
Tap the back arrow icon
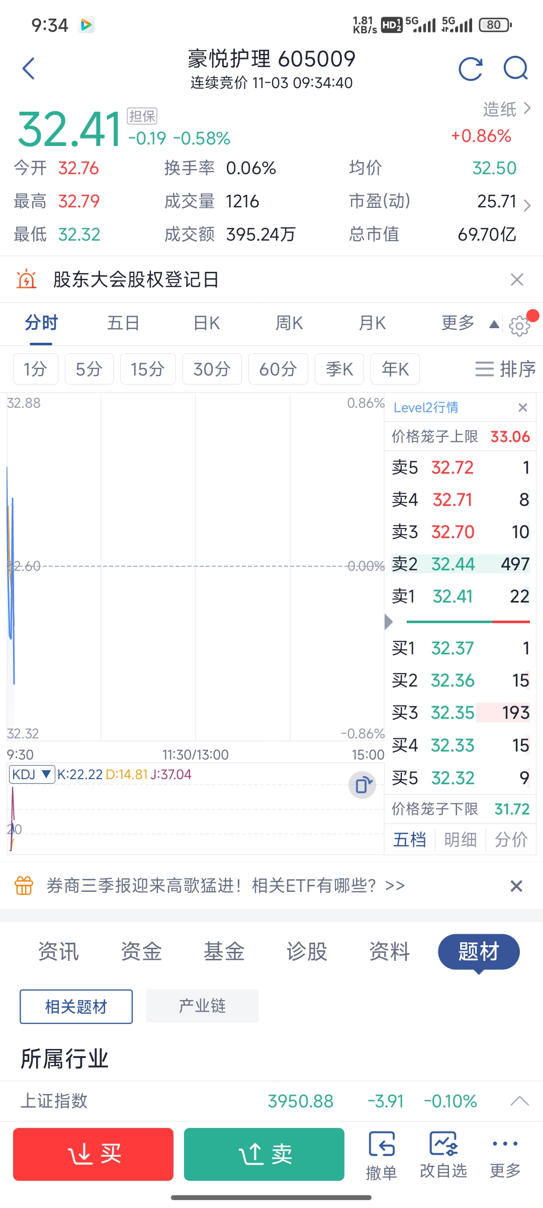point(29,68)
